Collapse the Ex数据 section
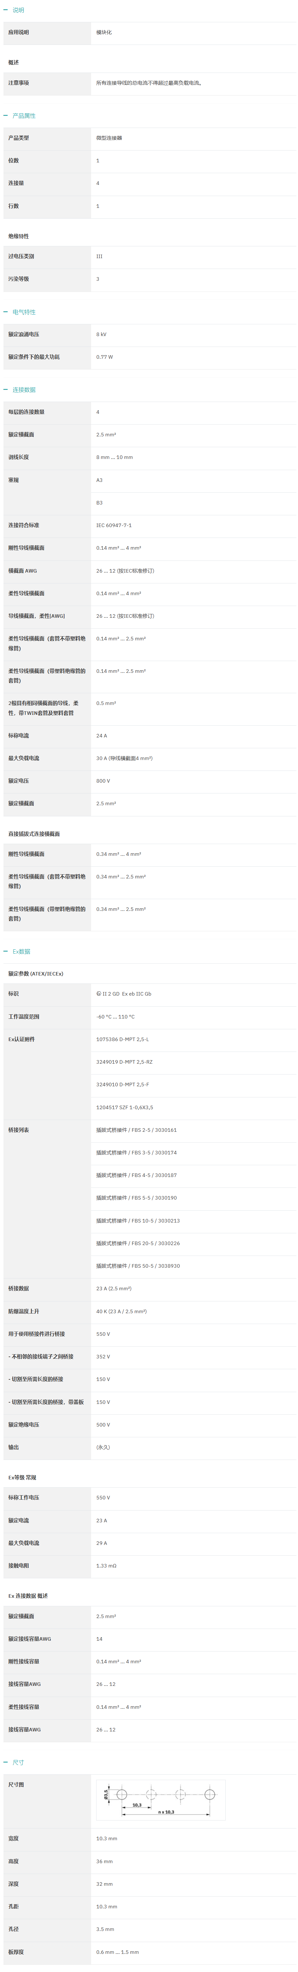The image size is (298, 1972). coord(17,952)
